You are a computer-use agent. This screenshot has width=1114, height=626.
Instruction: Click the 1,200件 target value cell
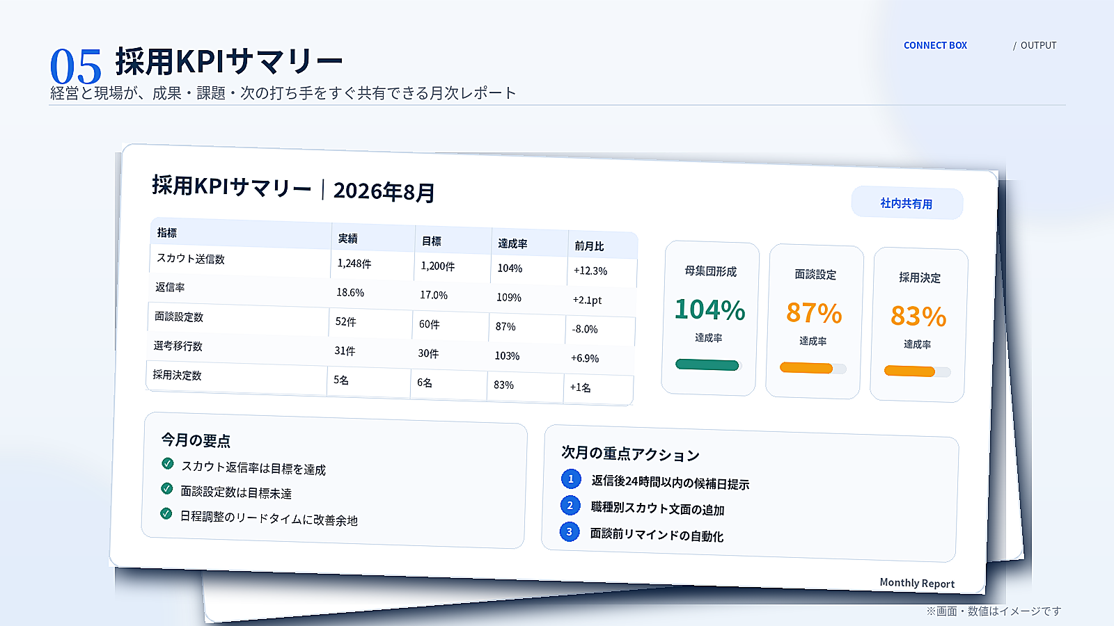tap(438, 266)
